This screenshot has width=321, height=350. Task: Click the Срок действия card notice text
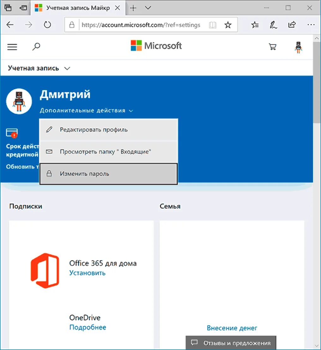click(22, 150)
